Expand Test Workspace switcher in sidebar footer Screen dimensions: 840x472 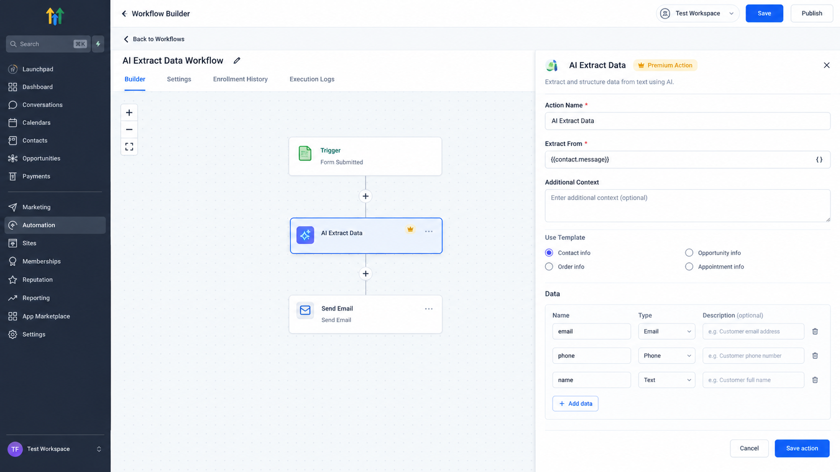(99, 449)
